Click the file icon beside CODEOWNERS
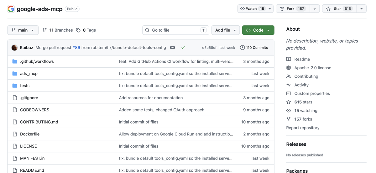The width and height of the screenshot is (376, 173). pyautogui.click(x=15, y=110)
